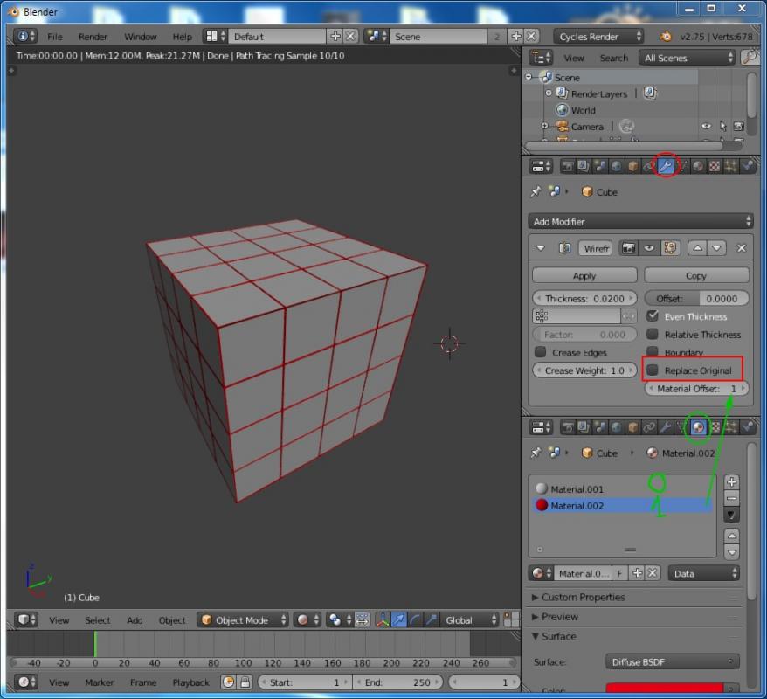Remove the selected material slot

coord(732,499)
